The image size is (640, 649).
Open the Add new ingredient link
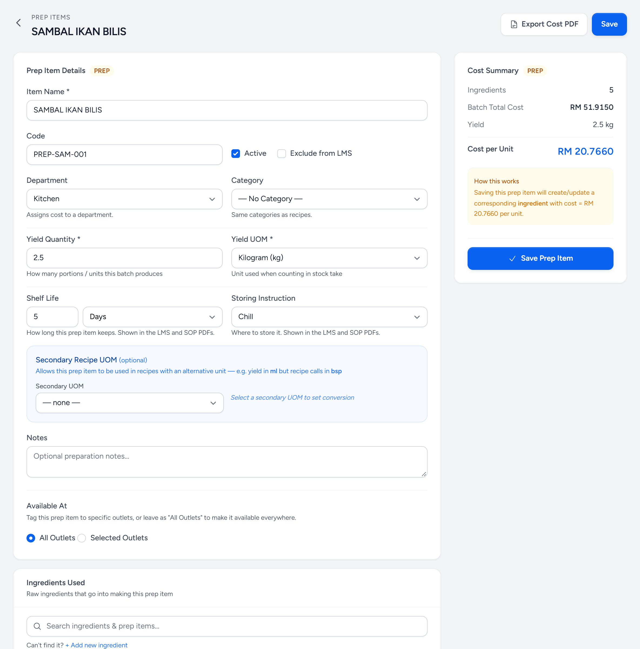pyautogui.click(x=96, y=645)
